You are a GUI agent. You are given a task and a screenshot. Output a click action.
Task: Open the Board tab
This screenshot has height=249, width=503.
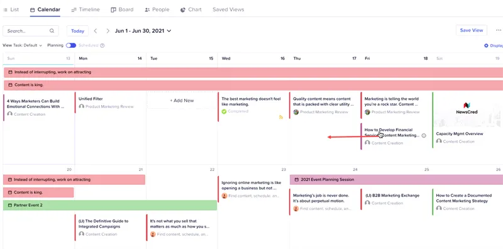pos(122,9)
